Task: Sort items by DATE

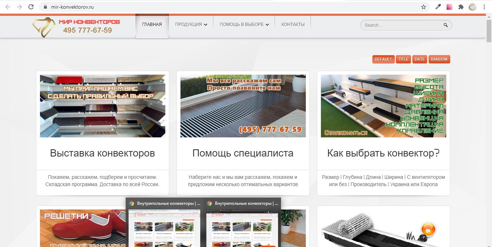Action: (420, 59)
